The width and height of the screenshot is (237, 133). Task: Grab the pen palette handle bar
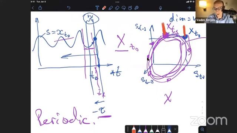pos(128,129)
